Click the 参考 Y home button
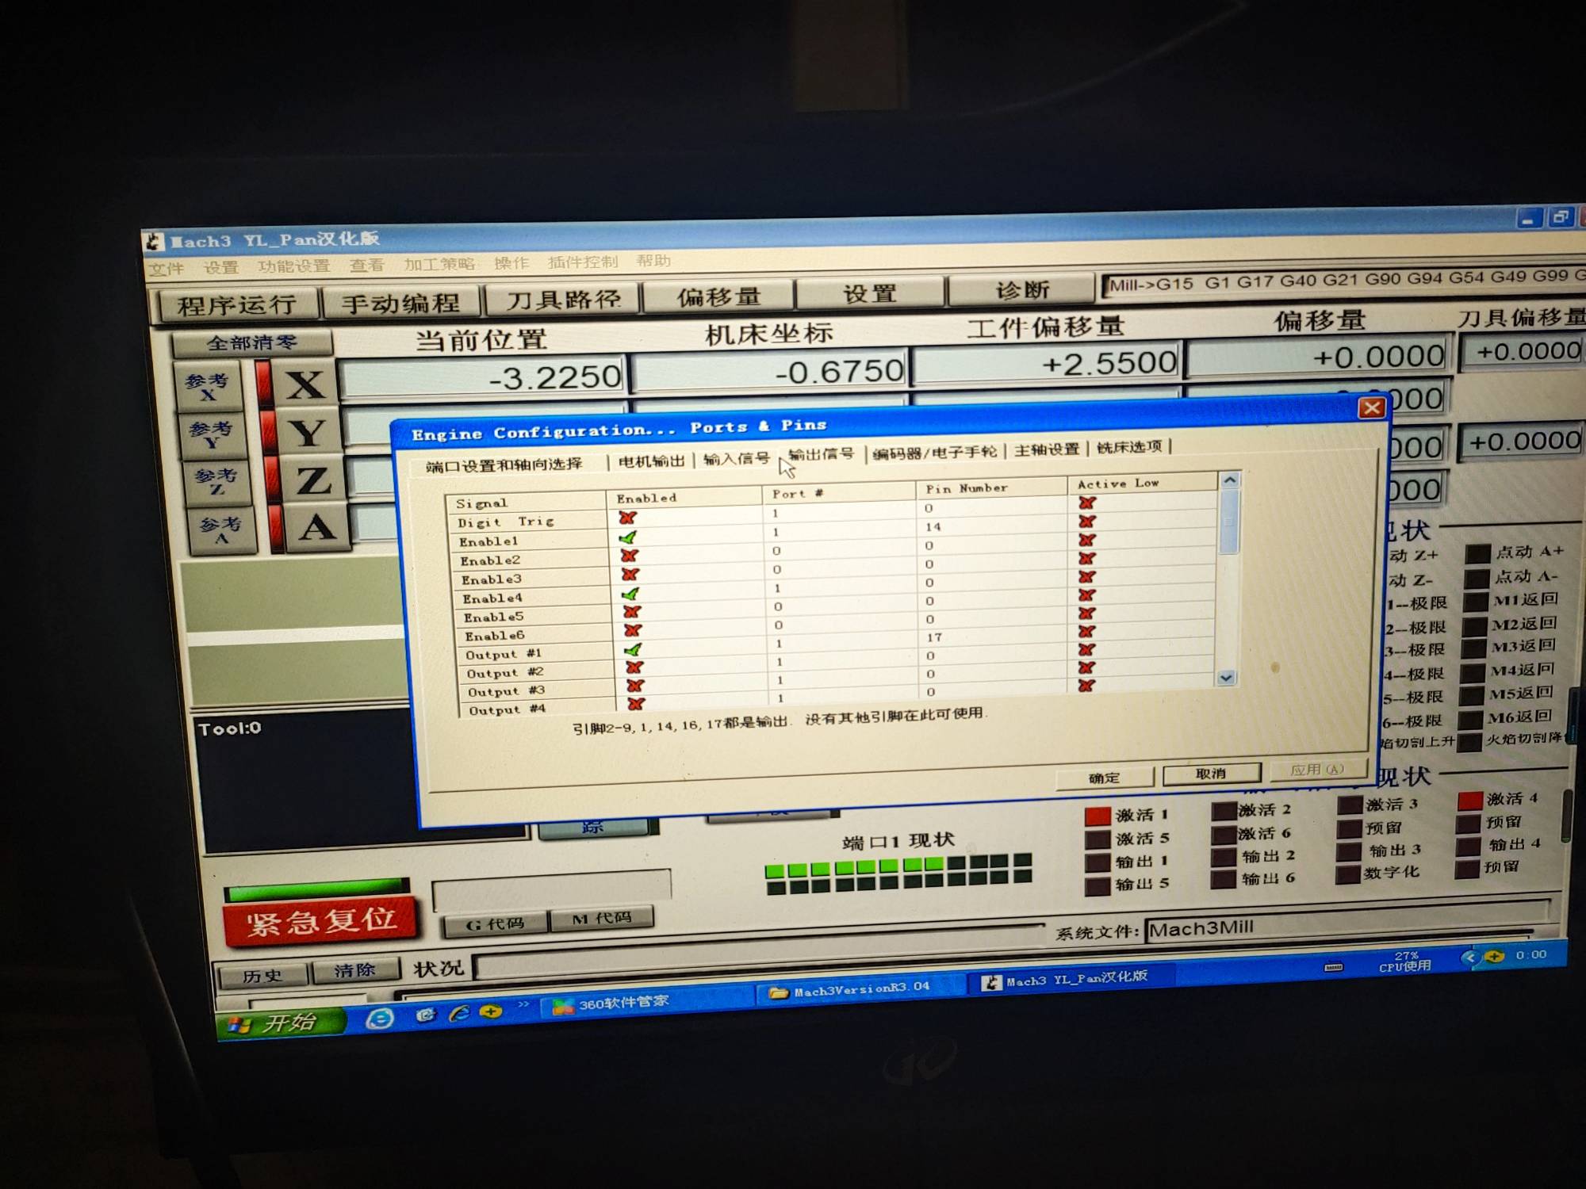 point(212,434)
